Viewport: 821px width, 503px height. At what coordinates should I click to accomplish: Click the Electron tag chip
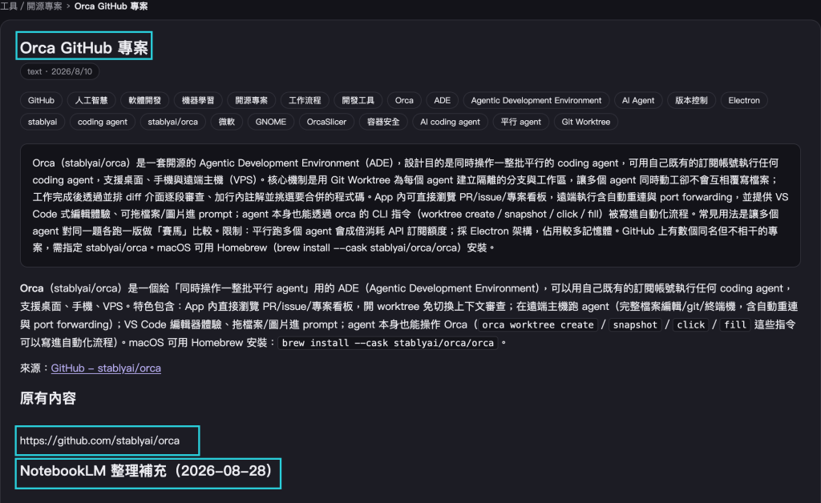pyautogui.click(x=743, y=100)
